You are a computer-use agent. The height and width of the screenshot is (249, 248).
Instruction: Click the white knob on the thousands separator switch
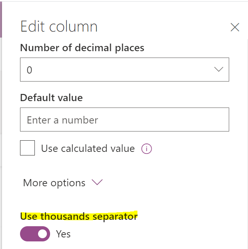pos(42,234)
